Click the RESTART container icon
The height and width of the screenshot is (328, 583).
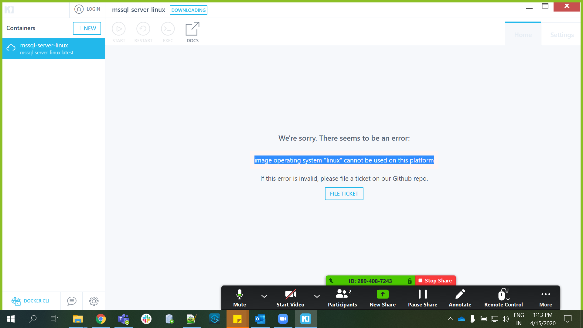pyautogui.click(x=143, y=29)
